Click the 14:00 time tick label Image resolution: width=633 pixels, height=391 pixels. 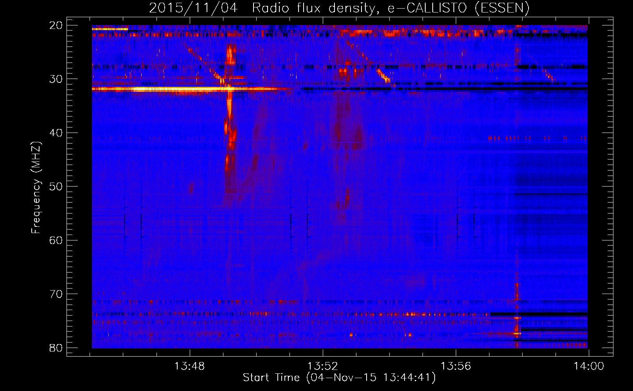pyautogui.click(x=589, y=366)
